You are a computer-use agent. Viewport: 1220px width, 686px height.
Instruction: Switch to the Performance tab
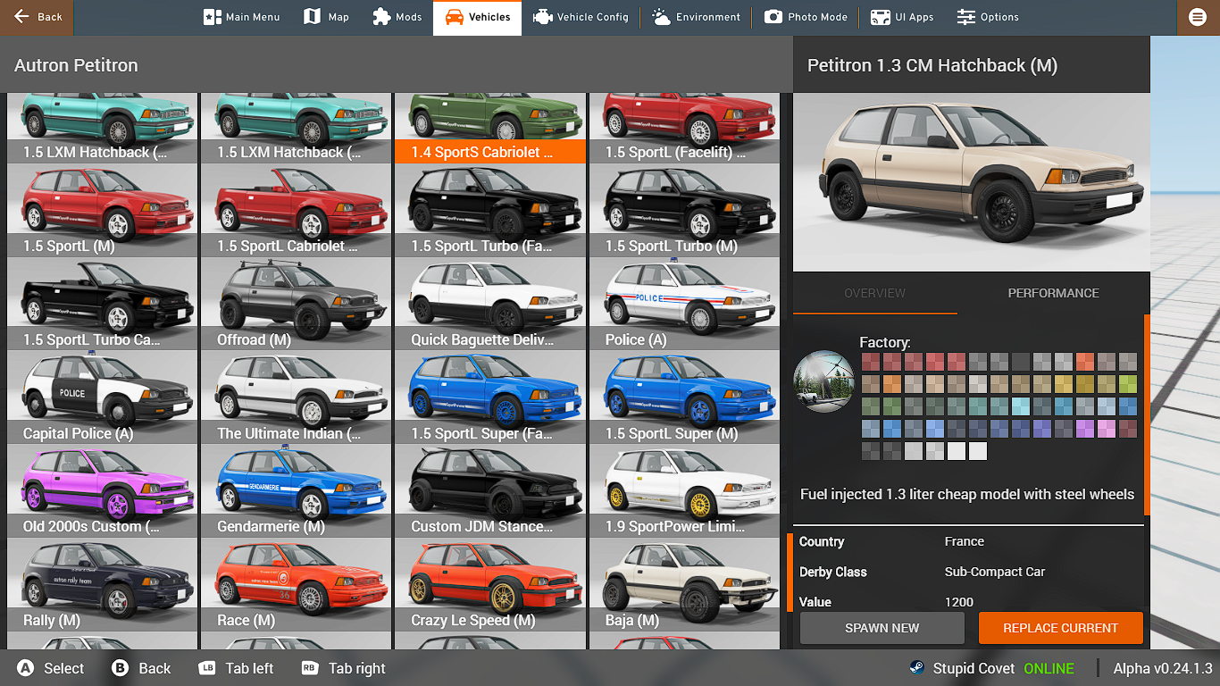1053,293
